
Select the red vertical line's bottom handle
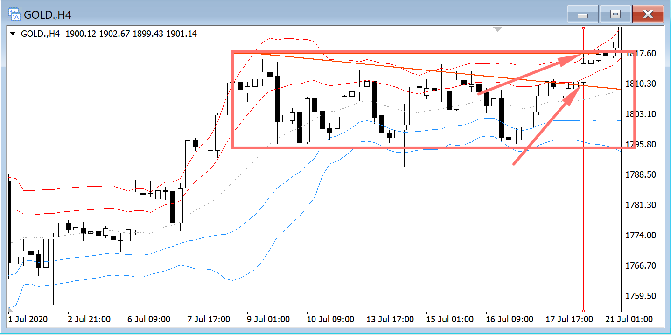pyautogui.click(x=583, y=310)
